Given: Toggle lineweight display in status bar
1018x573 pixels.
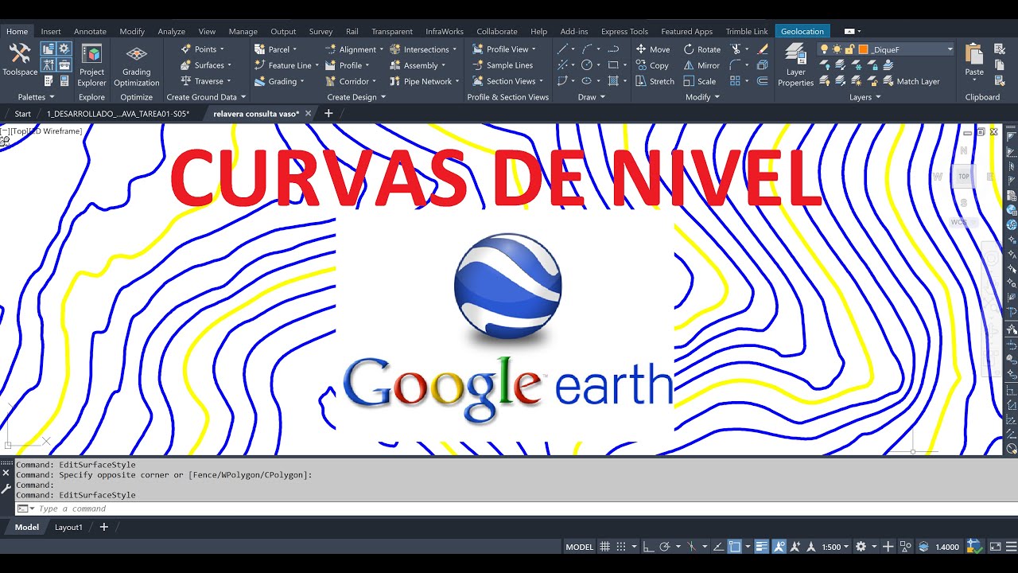Looking at the screenshot, I should pyautogui.click(x=761, y=547).
